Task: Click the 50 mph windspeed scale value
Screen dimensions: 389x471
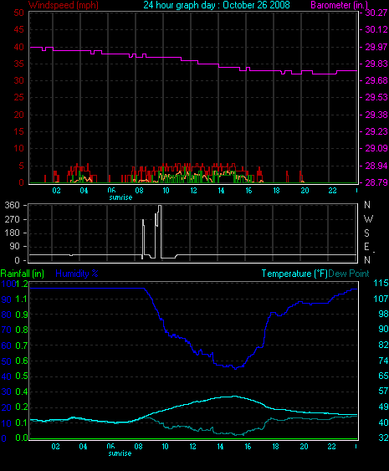Action: pos(18,13)
